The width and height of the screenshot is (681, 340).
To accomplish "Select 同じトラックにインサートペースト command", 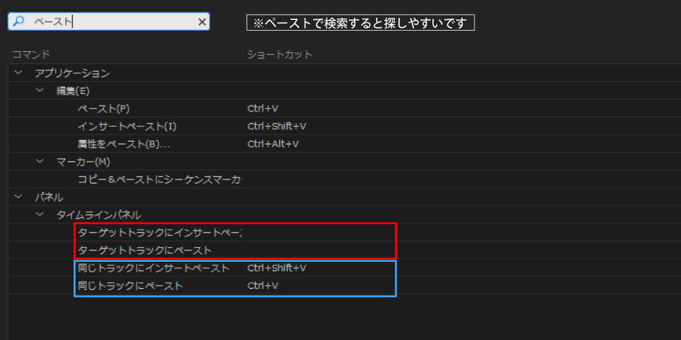I will pyautogui.click(x=154, y=267).
